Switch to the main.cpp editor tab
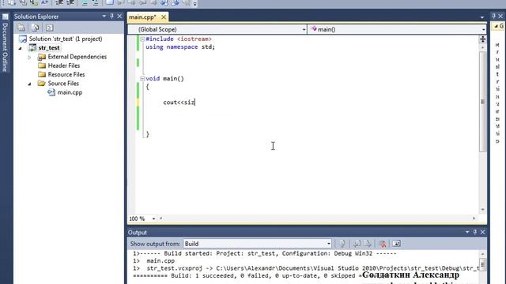The height and width of the screenshot is (284, 506). click(x=142, y=17)
